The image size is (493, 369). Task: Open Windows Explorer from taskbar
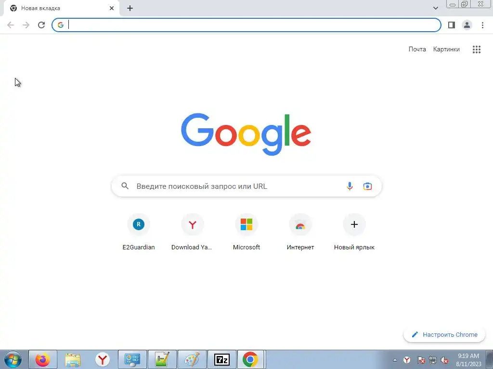pyautogui.click(x=73, y=359)
